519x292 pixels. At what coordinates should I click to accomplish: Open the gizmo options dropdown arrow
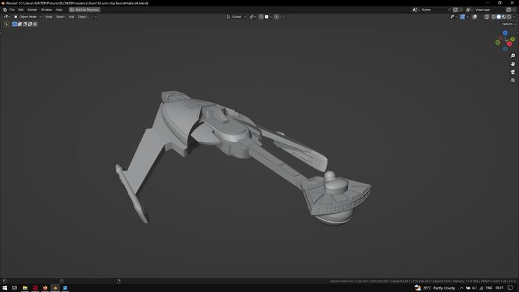(467, 17)
